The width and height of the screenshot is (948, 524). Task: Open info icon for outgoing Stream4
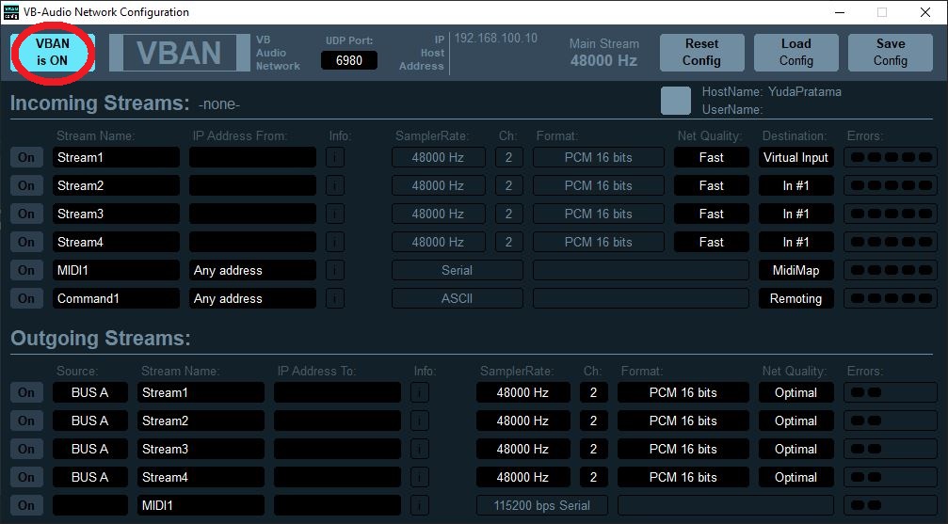coord(420,477)
